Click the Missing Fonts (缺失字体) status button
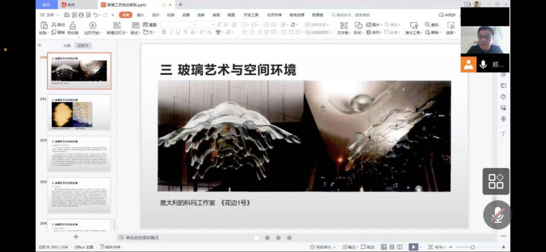Screen dimensions: 546x252 [x=110, y=247]
